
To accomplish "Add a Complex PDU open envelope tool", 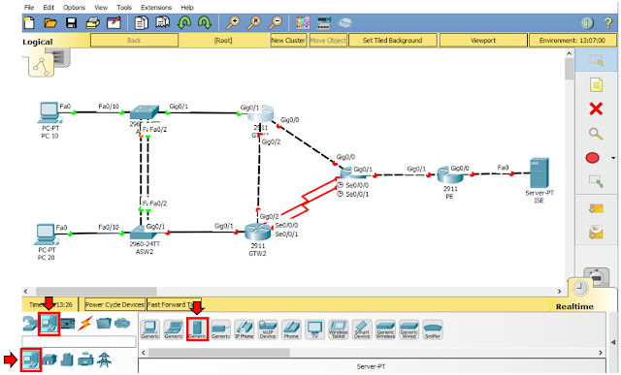I will pos(596,233).
